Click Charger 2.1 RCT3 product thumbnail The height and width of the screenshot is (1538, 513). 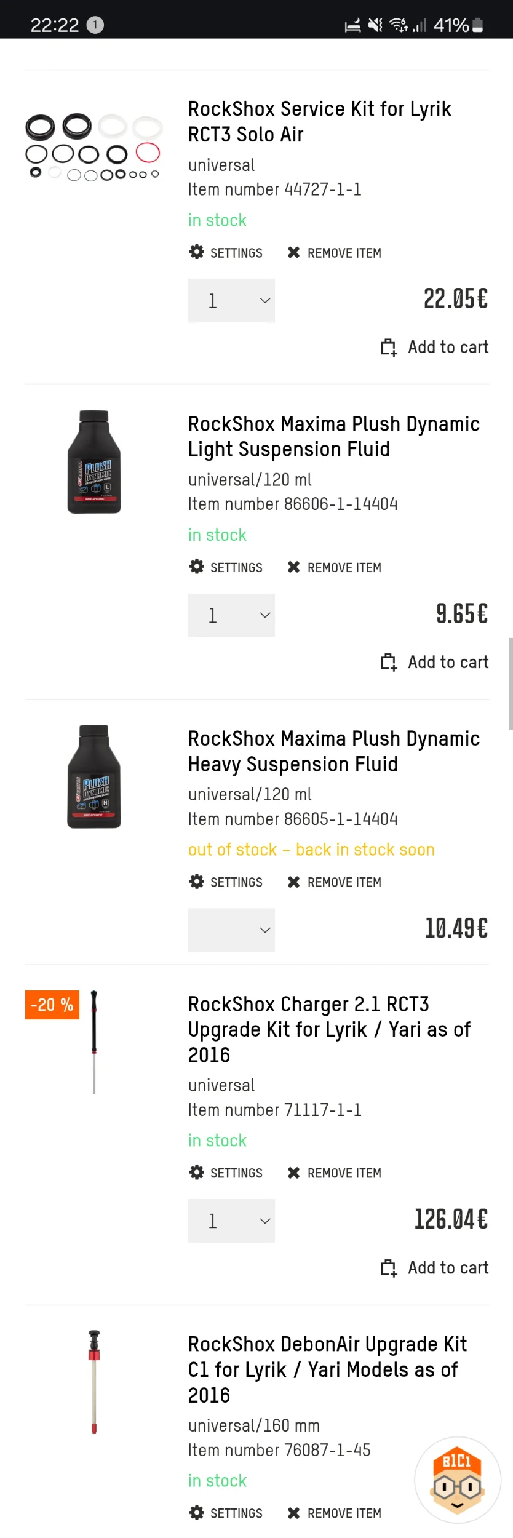coord(94,1042)
